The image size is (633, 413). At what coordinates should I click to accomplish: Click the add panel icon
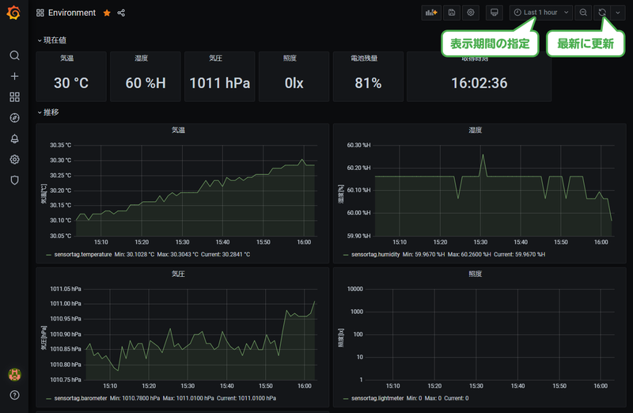click(x=431, y=13)
